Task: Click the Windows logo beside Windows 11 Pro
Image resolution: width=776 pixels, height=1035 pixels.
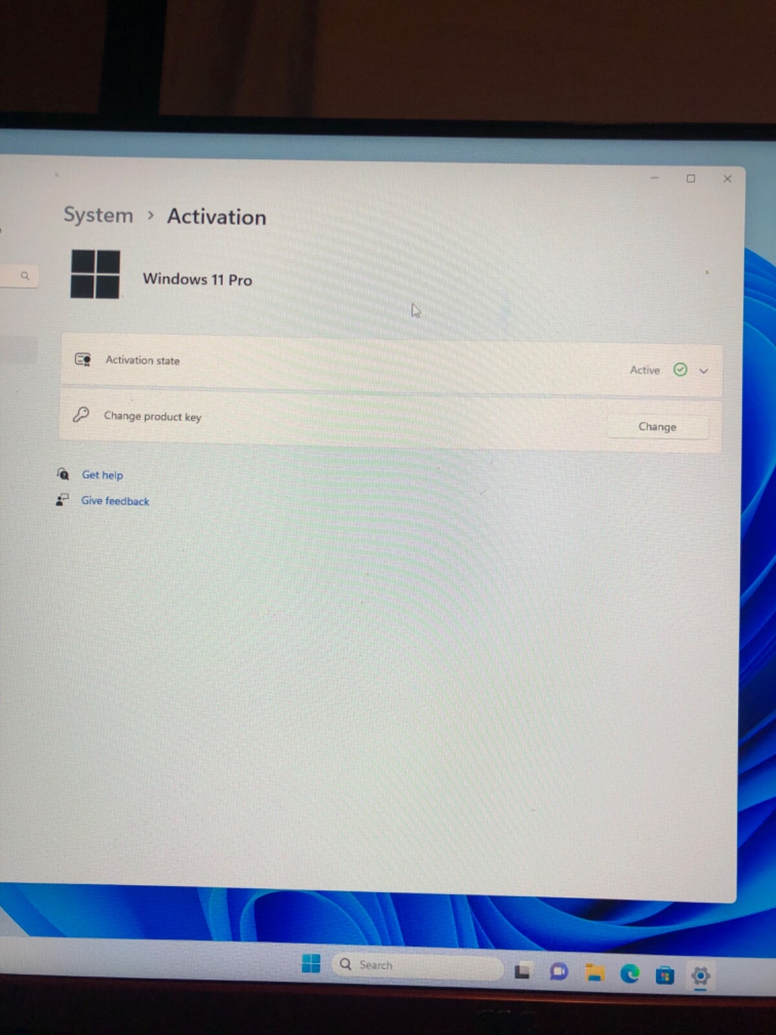Action: 95,274
